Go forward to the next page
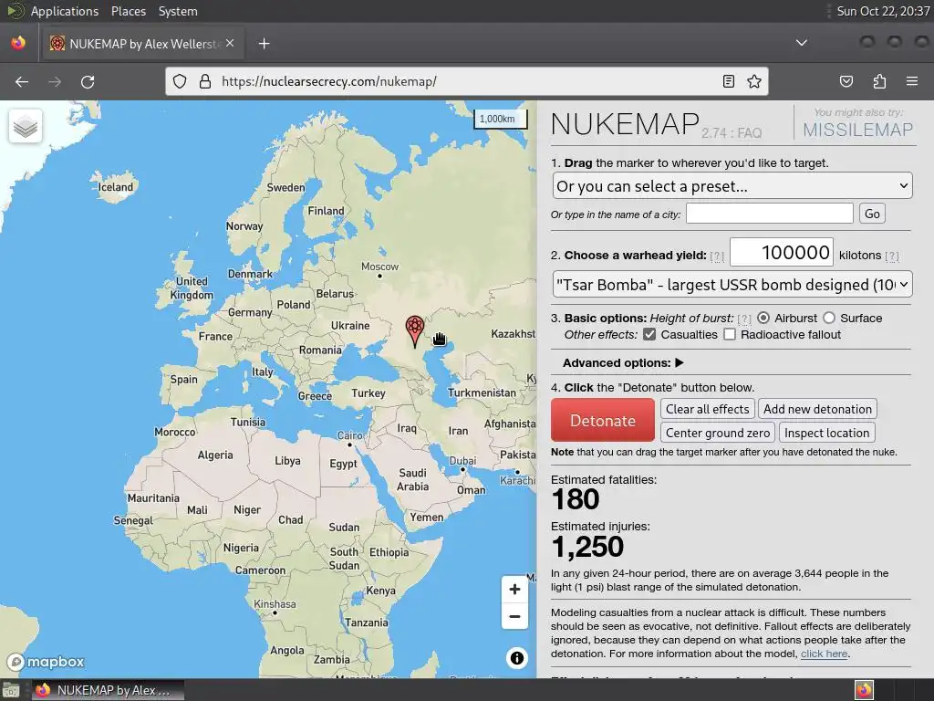Image resolution: width=934 pixels, height=701 pixels. 55,81
